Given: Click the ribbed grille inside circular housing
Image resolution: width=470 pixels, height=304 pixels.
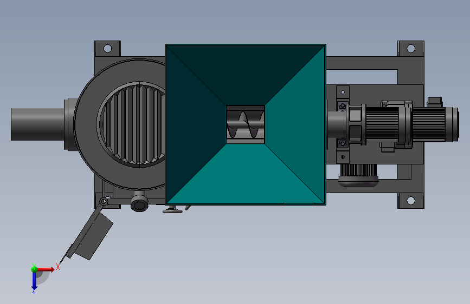Looking at the screenshot, I should pos(132,124).
